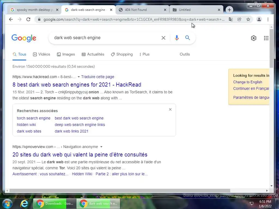Launch Internet Explorer from taskbar
279x209 pixels.
[24, 204]
